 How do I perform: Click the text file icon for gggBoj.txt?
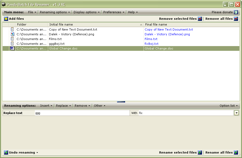click(x=12, y=44)
